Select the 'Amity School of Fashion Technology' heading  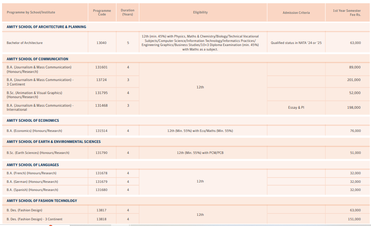(42, 201)
